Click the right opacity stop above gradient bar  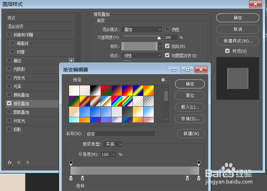click(199, 163)
